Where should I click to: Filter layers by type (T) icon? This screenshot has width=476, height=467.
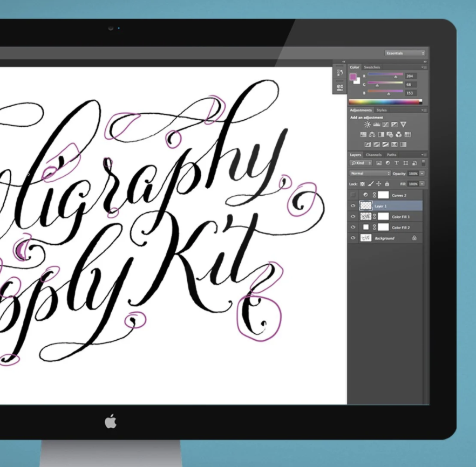point(396,163)
